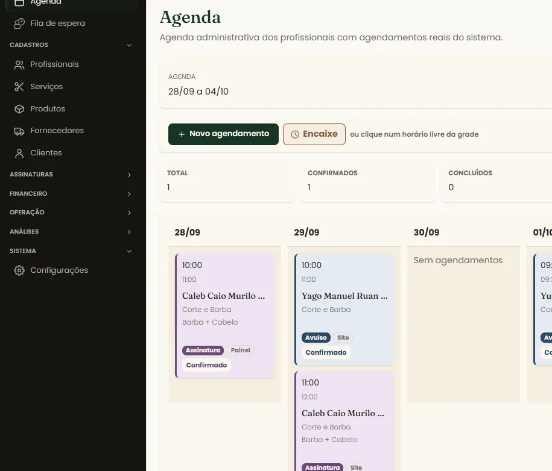The image size is (552, 471).
Task: Click the Serviços scissors icon
Action: point(19,87)
